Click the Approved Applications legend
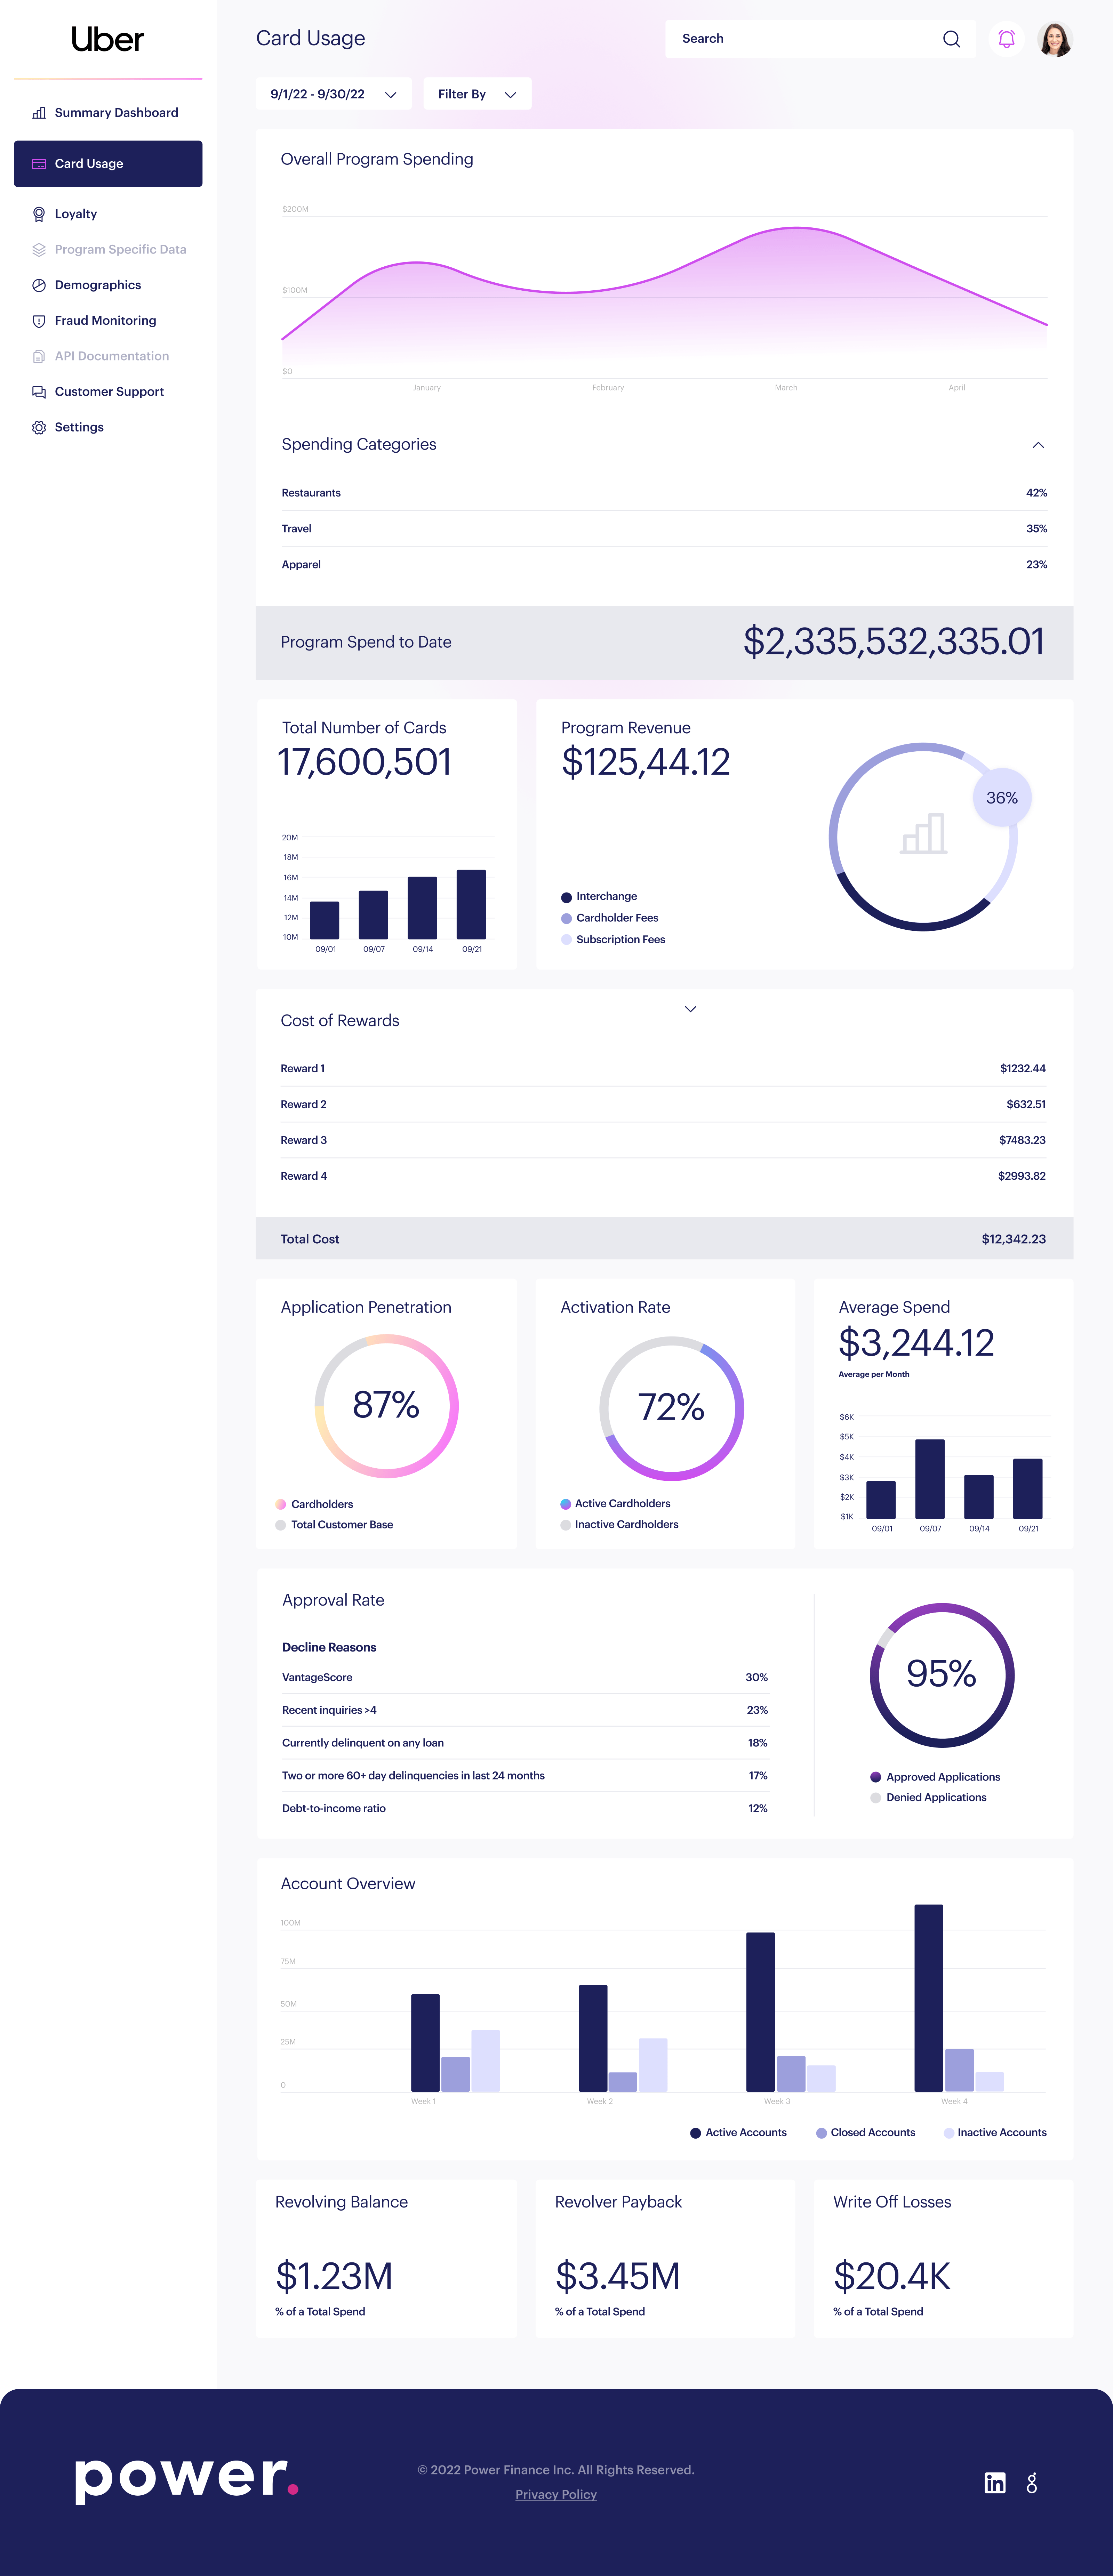The height and width of the screenshot is (2576, 1113). (x=935, y=1777)
